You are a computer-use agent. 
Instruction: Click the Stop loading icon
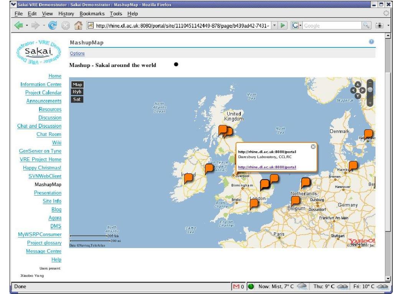pyautogui.click(x=65, y=26)
